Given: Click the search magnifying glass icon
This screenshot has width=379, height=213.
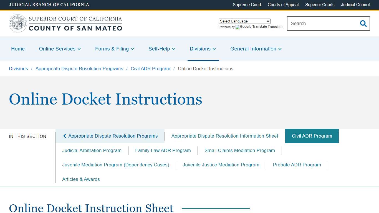Looking at the screenshot, I should (363, 24).
